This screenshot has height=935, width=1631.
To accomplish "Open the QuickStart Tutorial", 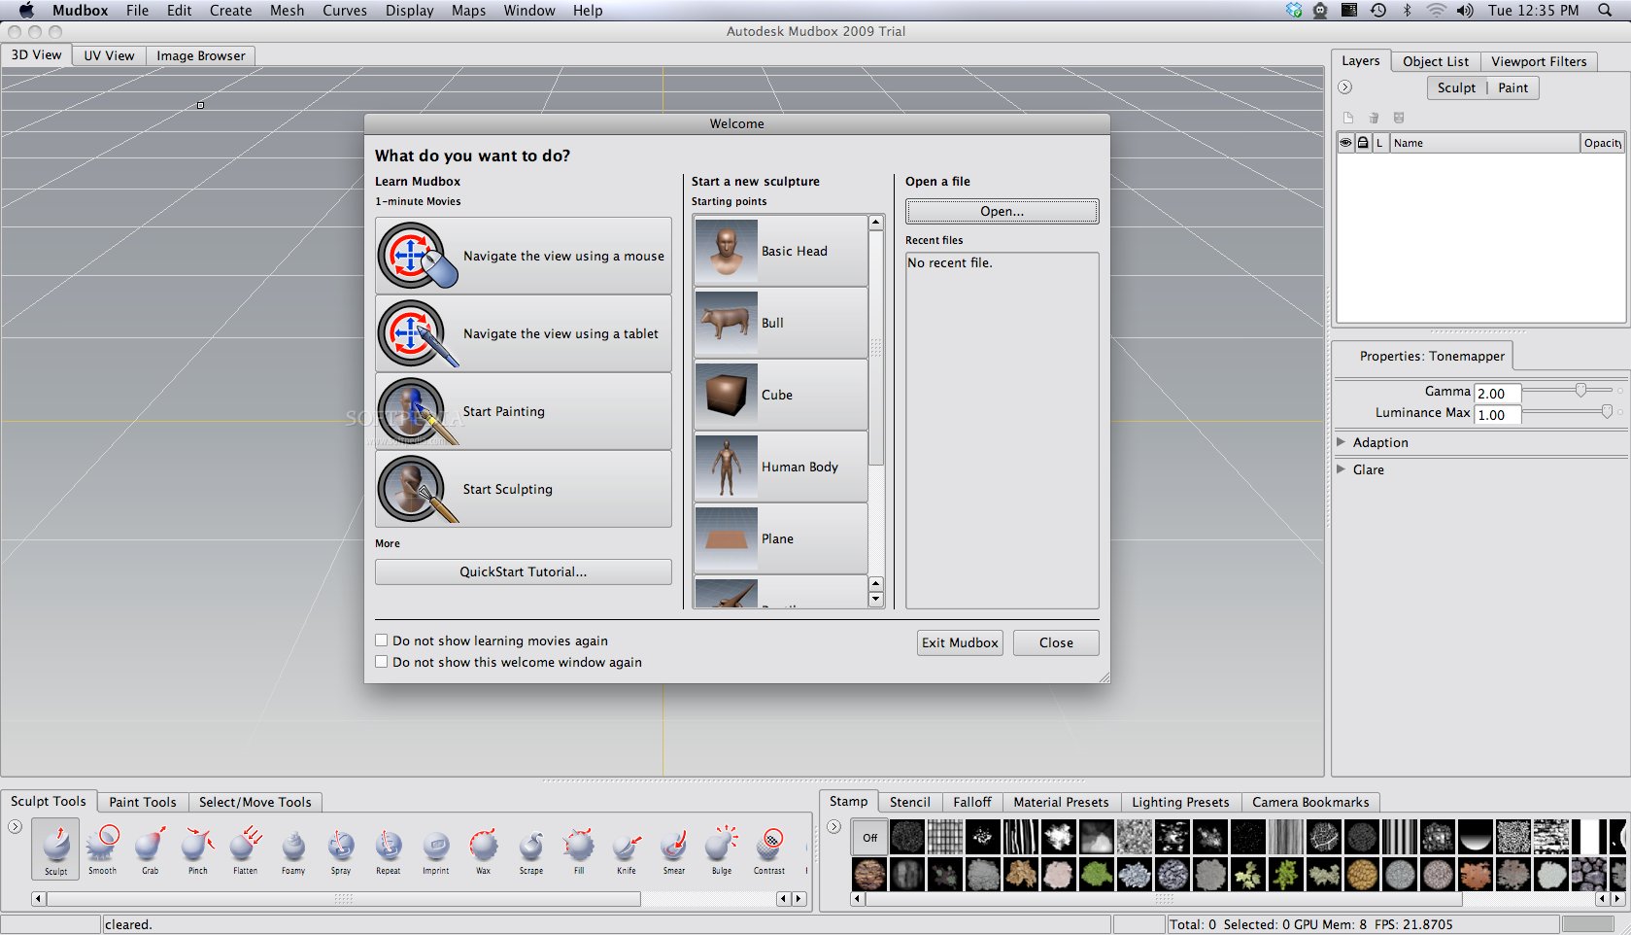I will (x=524, y=571).
